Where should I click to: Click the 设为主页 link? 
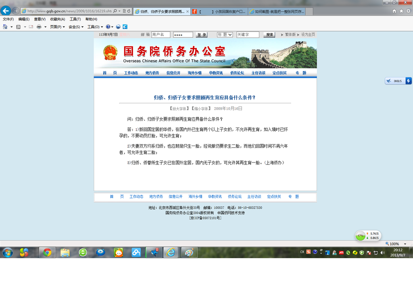(308, 35)
